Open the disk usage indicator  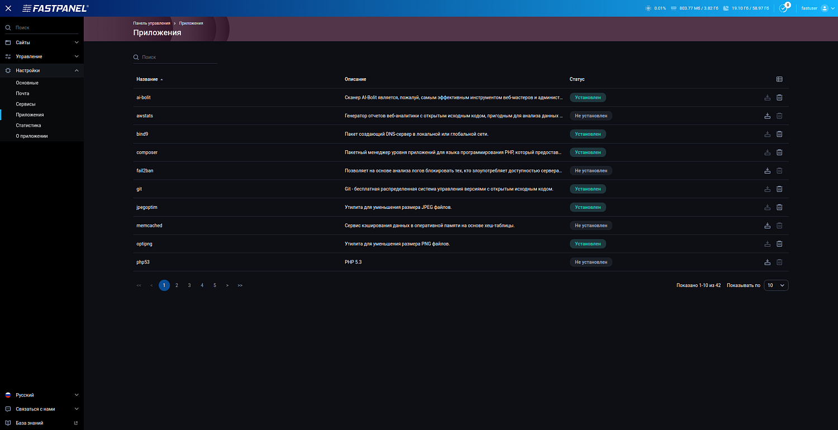(x=745, y=8)
